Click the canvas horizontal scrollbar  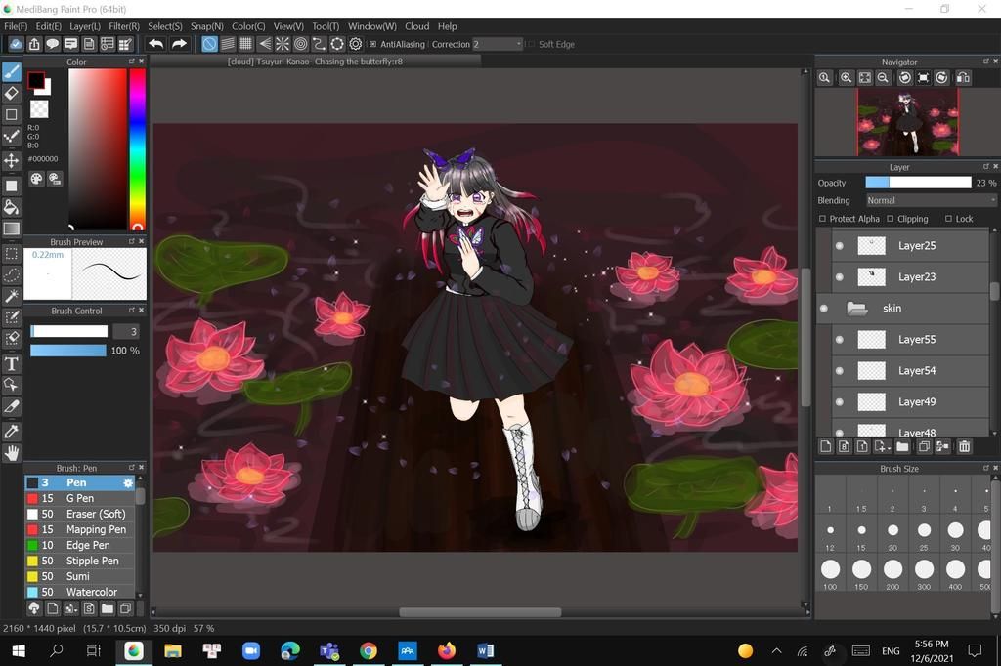pos(480,612)
